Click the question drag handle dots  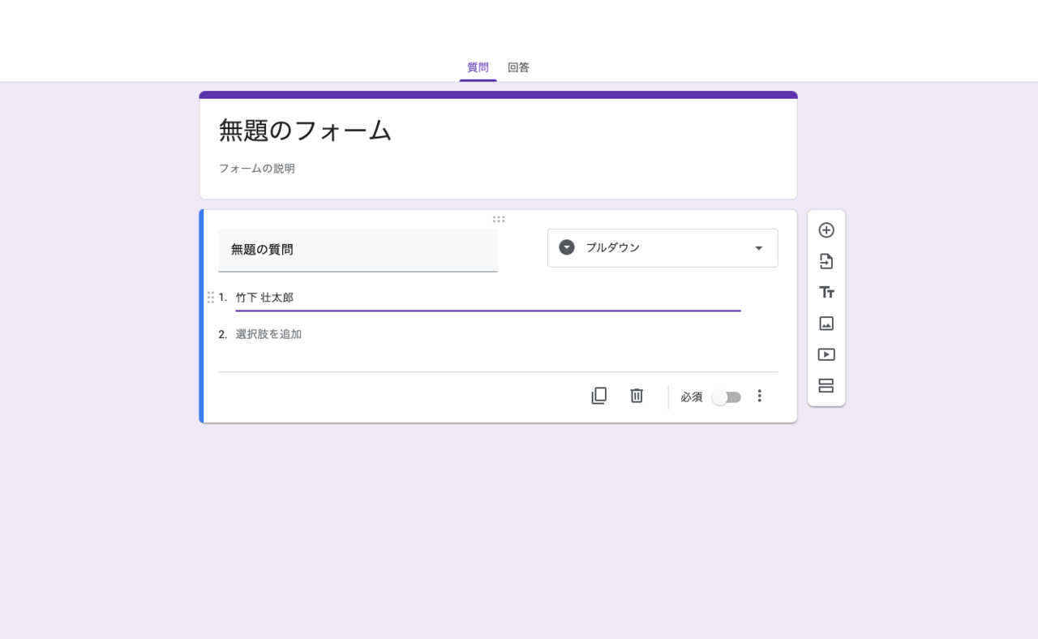click(x=499, y=218)
